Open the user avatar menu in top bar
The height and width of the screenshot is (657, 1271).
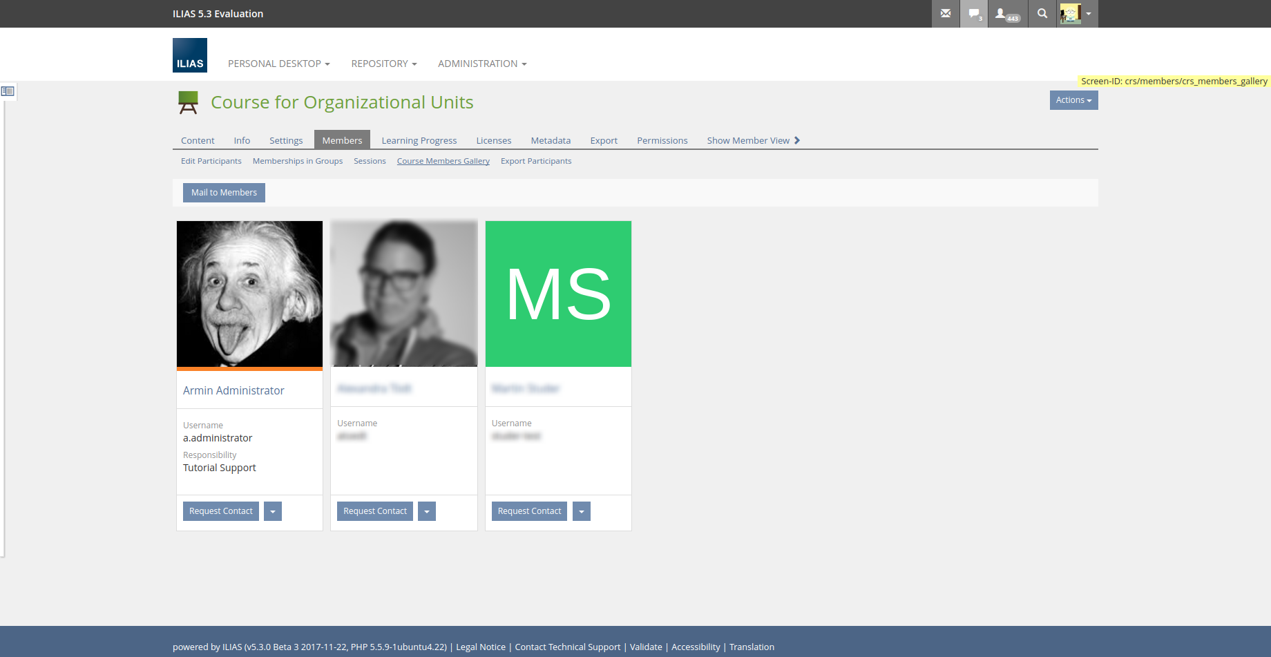pos(1076,14)
